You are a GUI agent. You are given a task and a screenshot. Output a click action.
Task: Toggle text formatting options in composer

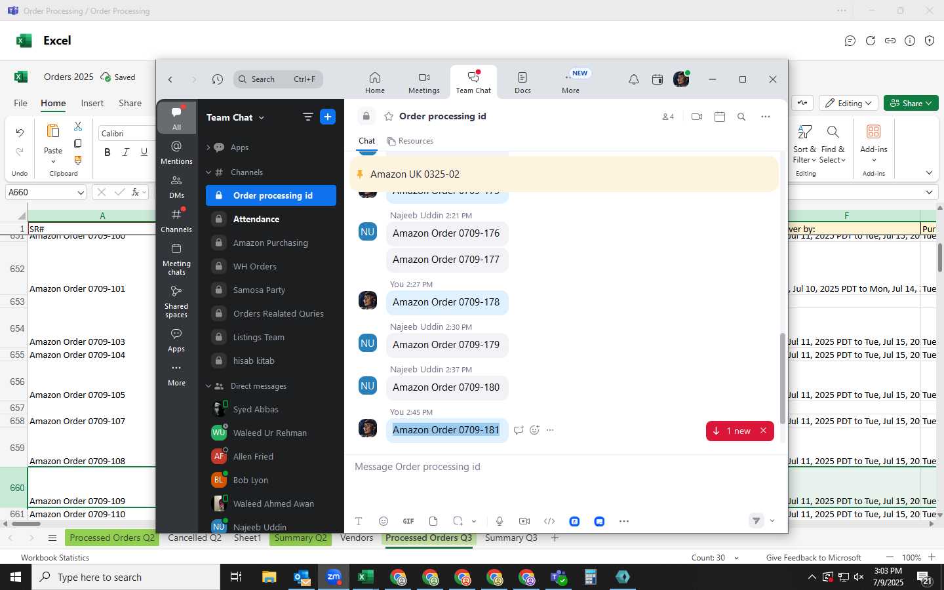(x=359, y=521)
